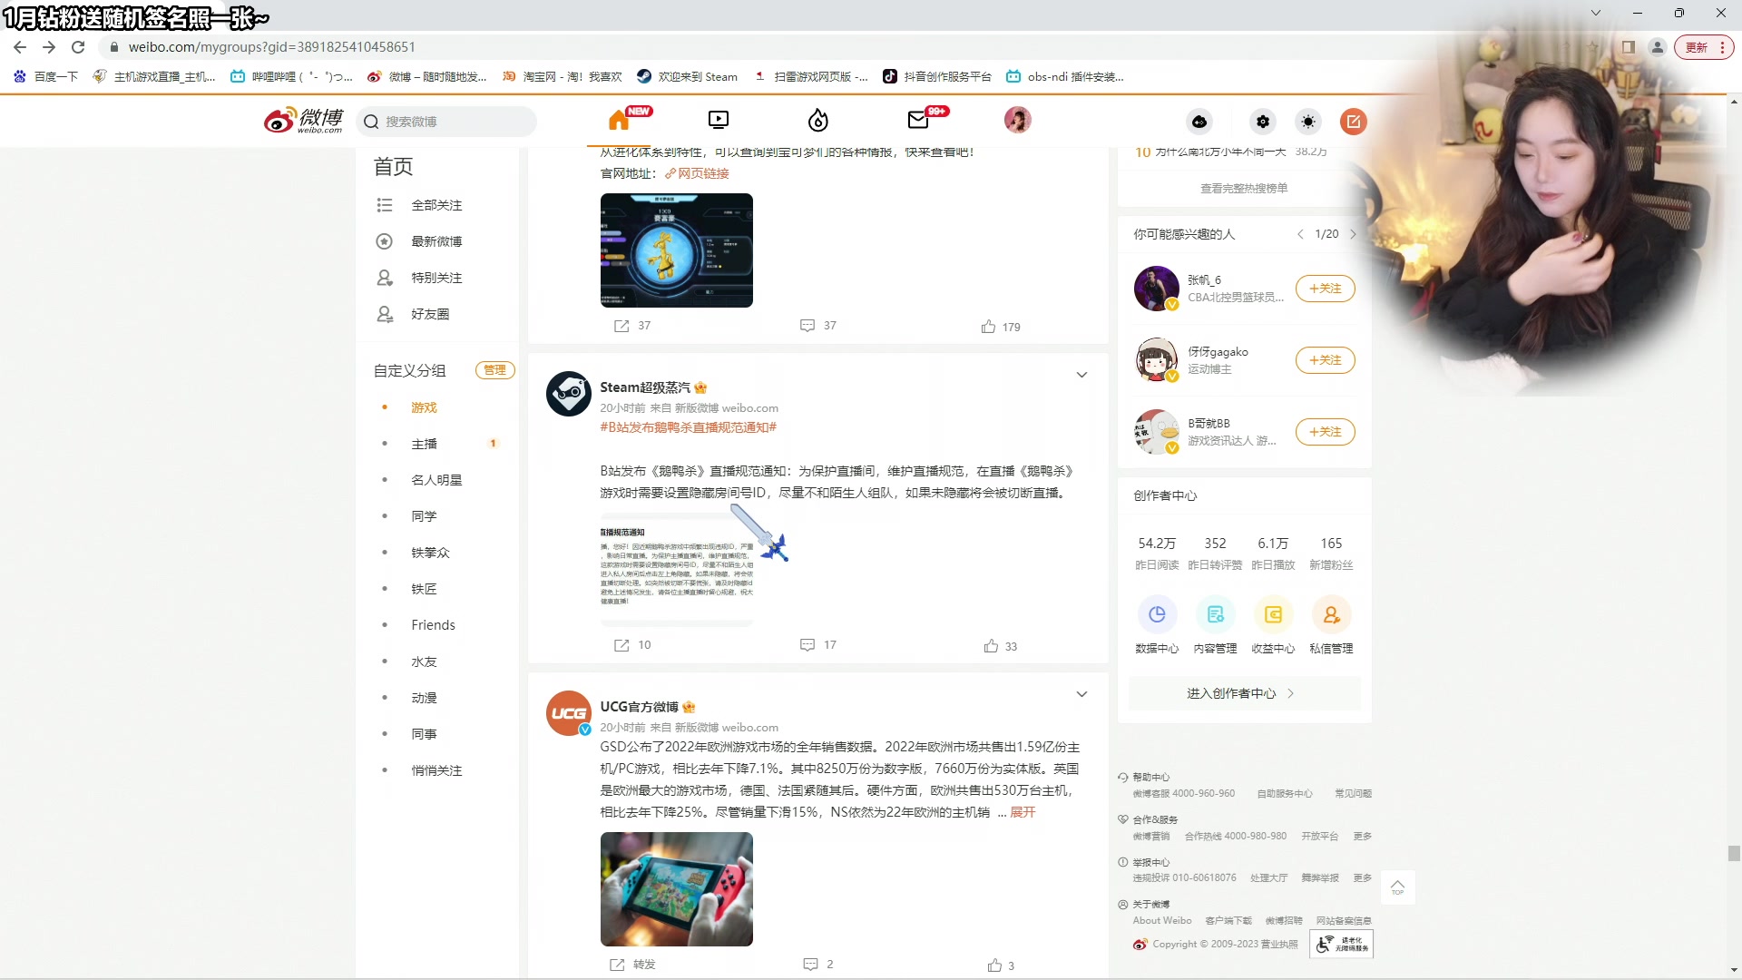Open Weibo settings gear icon

1263,122
